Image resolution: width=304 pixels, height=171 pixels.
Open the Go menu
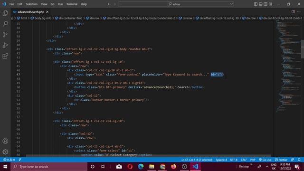click(52, 4)
